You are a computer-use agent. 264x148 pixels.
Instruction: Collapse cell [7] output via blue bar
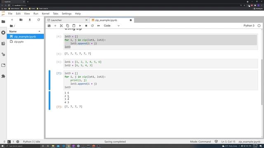click(x=49, y=100)
